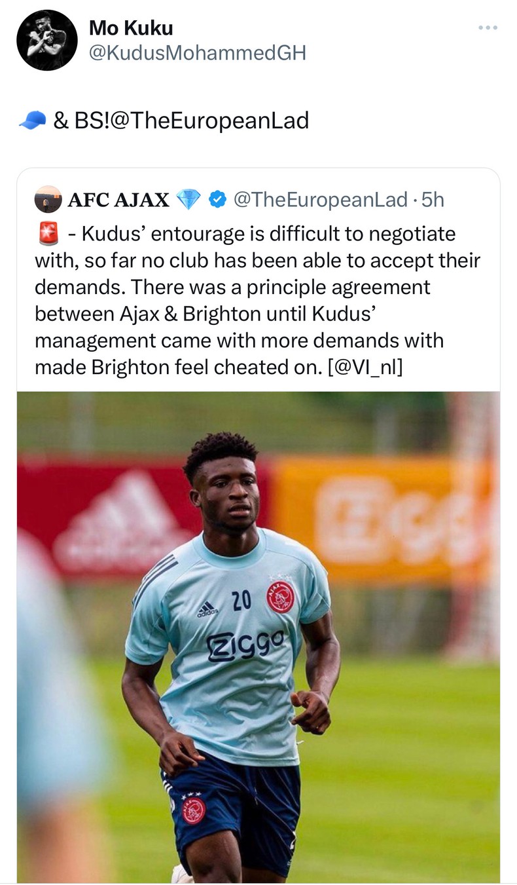Tap the red siren emoji icon

click(x=48, y=233)
